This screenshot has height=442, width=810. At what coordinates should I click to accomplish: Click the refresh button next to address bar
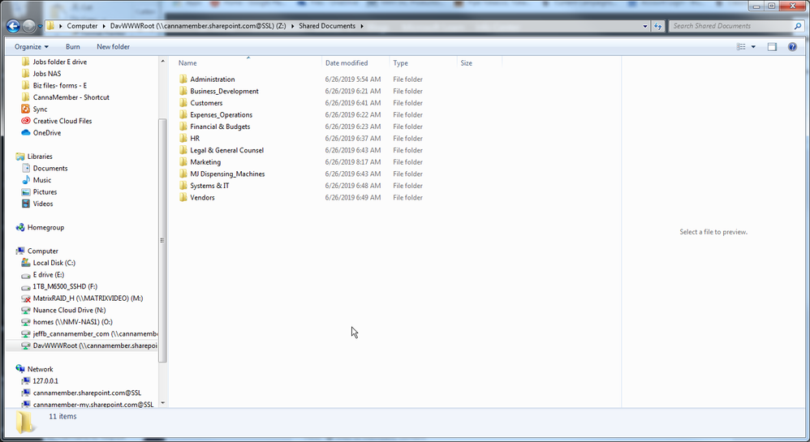[x=657, y=26]
